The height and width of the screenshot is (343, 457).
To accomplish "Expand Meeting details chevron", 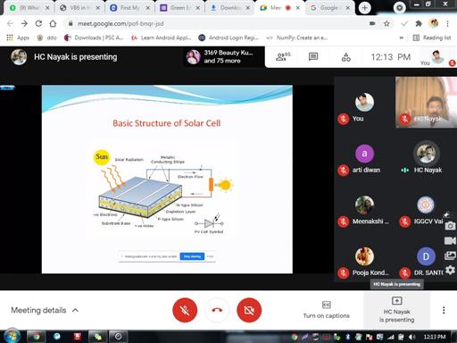I will (75, 310).
